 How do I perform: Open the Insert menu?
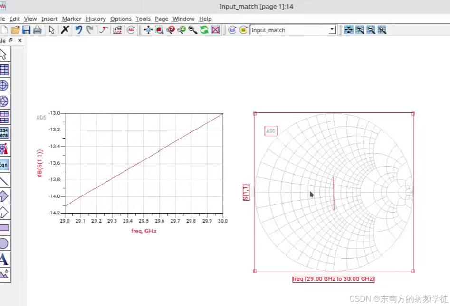[49, 19]
